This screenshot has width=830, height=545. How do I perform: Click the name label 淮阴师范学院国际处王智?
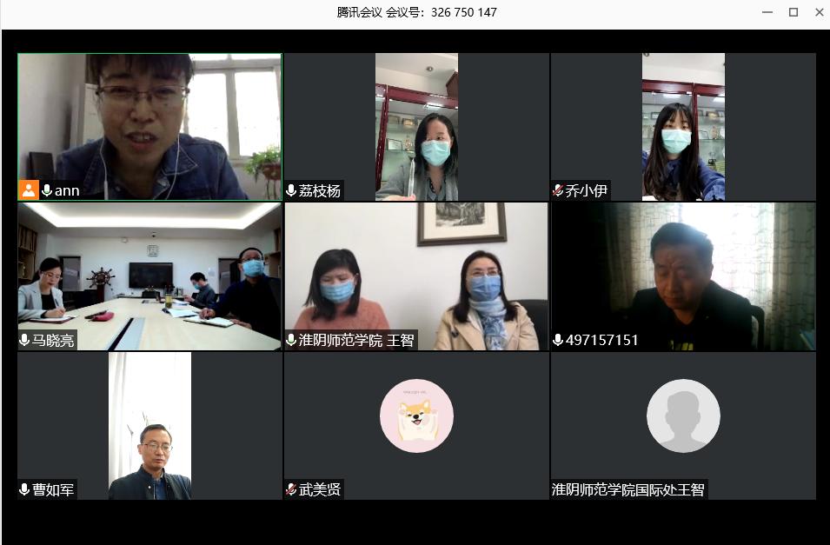[628, 489]
